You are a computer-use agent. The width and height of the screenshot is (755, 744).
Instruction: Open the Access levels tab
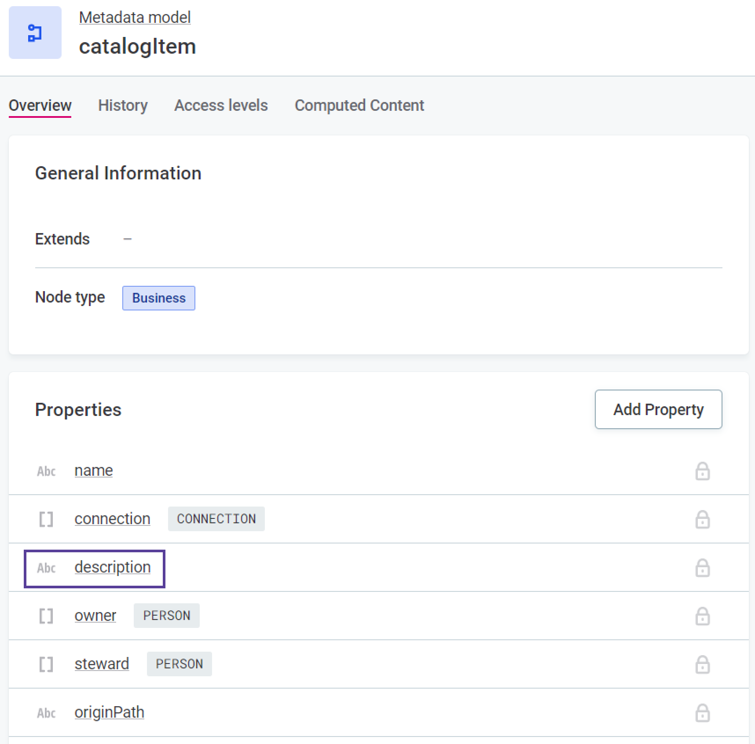tap(221, 106)
